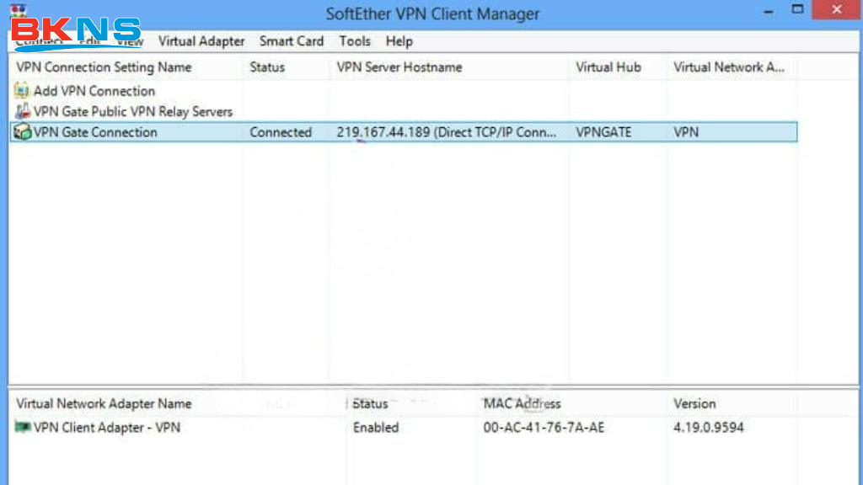Sort by VPN Connection Setting Name column
The width and height of the screenshot is (863, 485).
[x=105, y=67]
